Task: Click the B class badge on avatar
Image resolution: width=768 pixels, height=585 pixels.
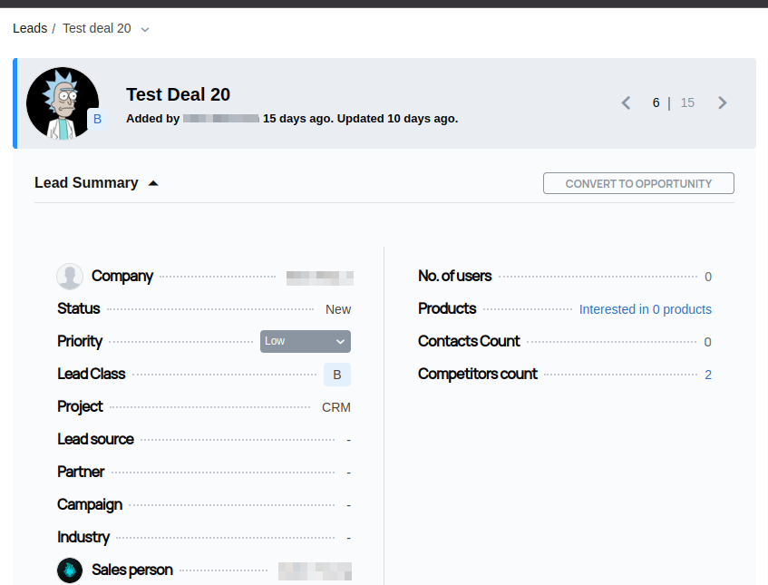Action: 98,119
